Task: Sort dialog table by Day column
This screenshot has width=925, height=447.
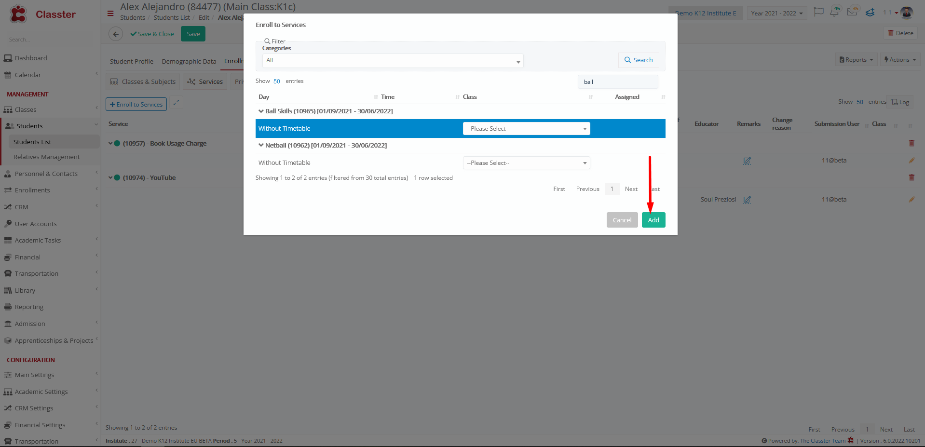Action: (317, 97)
